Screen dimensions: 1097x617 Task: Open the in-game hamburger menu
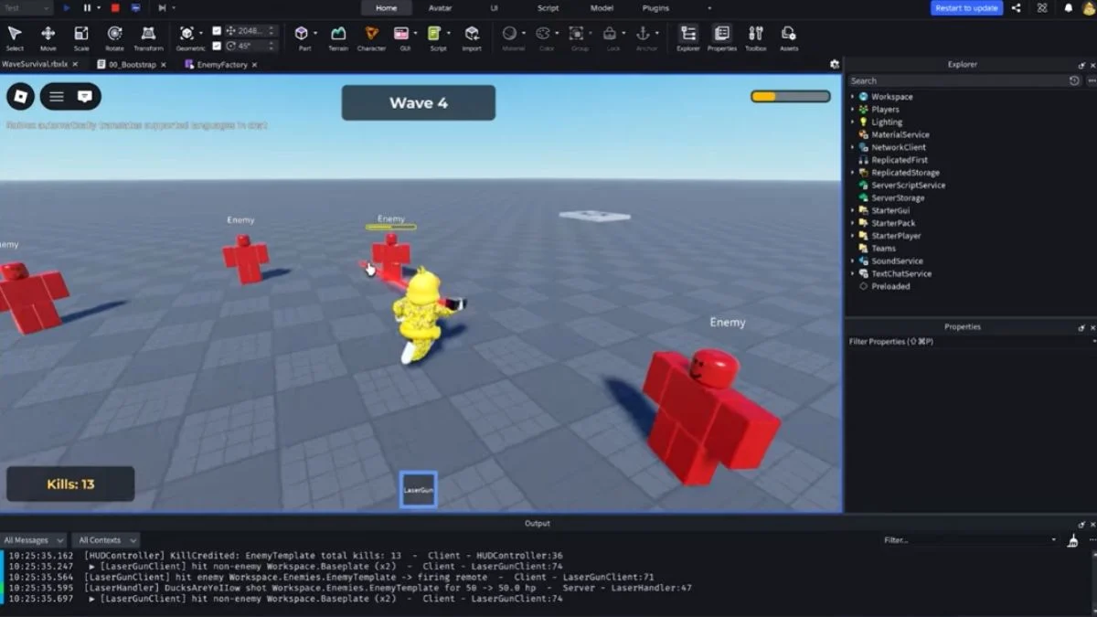pos(57,96)
